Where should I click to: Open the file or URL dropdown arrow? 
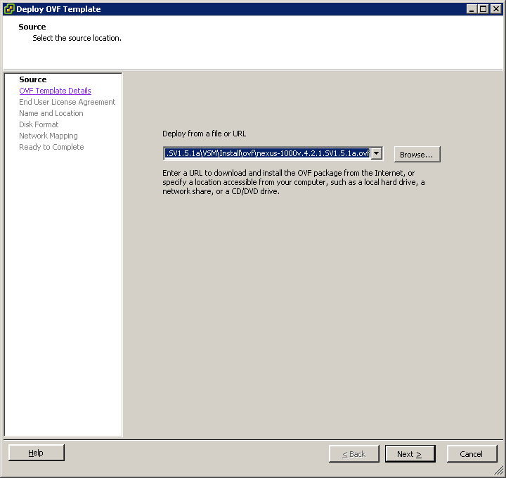[377, 153]
